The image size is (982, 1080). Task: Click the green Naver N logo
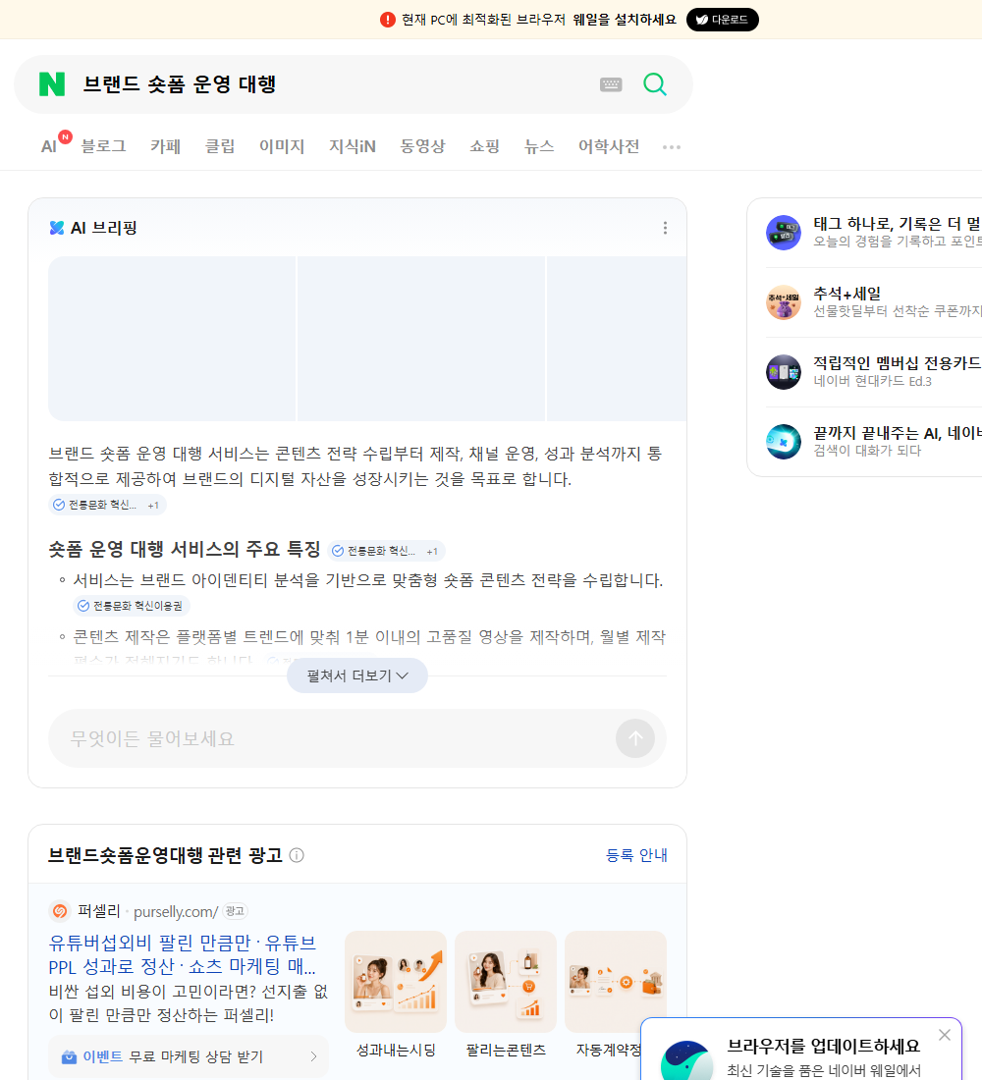(52, 84)
